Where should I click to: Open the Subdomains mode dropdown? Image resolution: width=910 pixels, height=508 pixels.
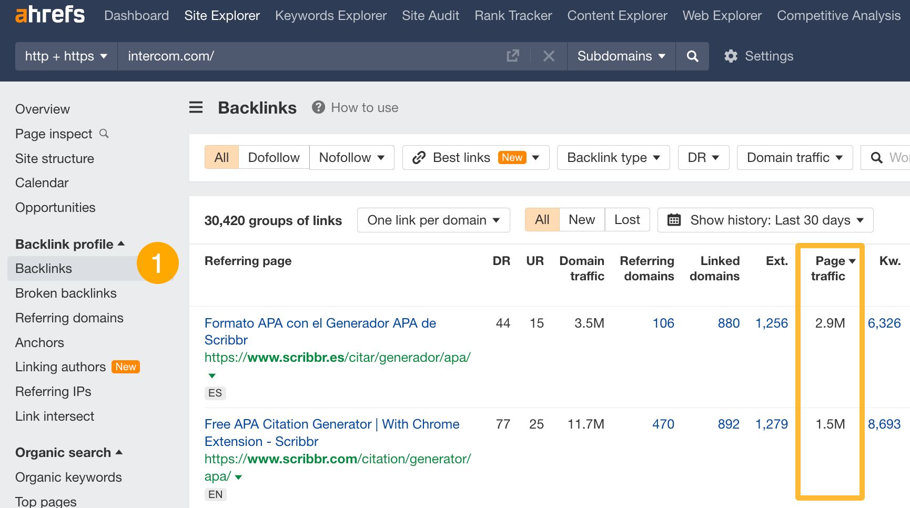tap(621, 56)
